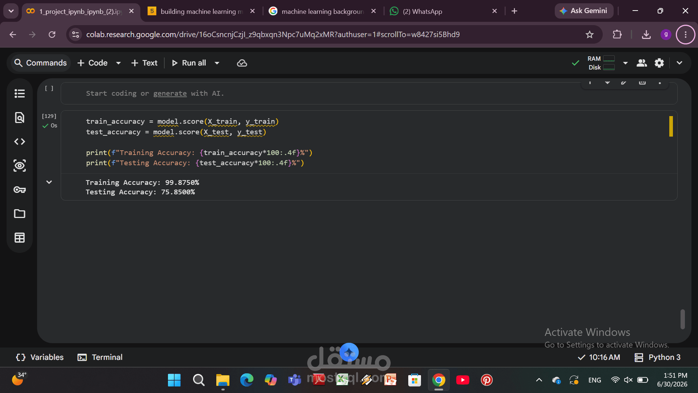The image size is (698, 393).
Task: Open the Variables panel
Action: point(40,357)
